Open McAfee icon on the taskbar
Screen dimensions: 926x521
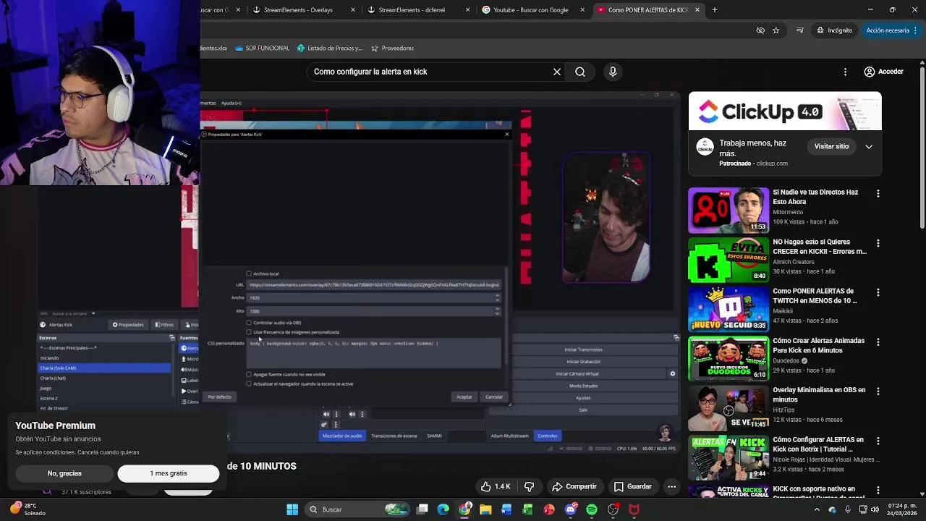(634, 509)
